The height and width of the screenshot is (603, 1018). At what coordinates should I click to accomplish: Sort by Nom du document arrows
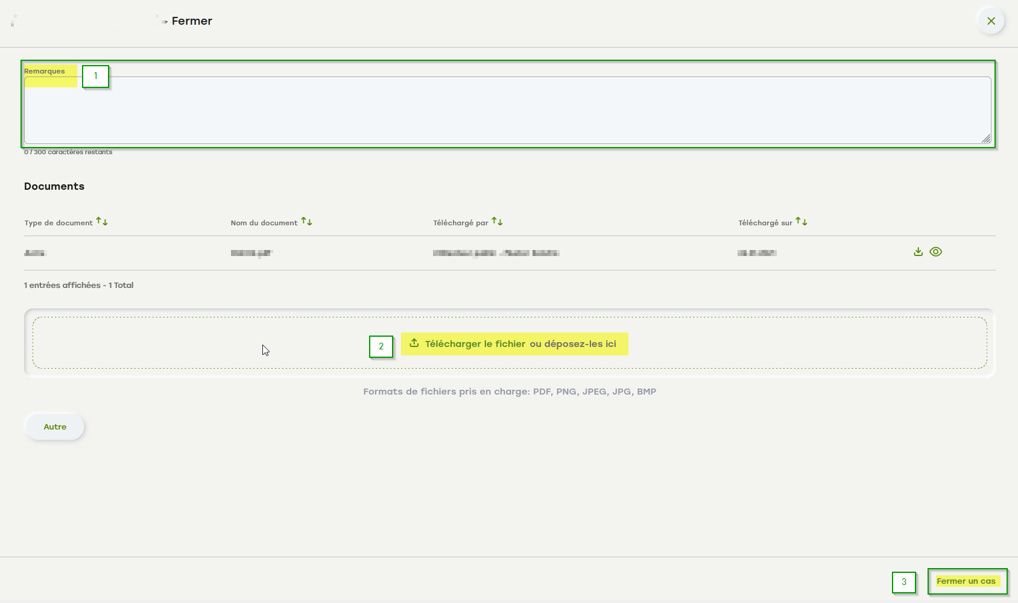tap(306, 222)
